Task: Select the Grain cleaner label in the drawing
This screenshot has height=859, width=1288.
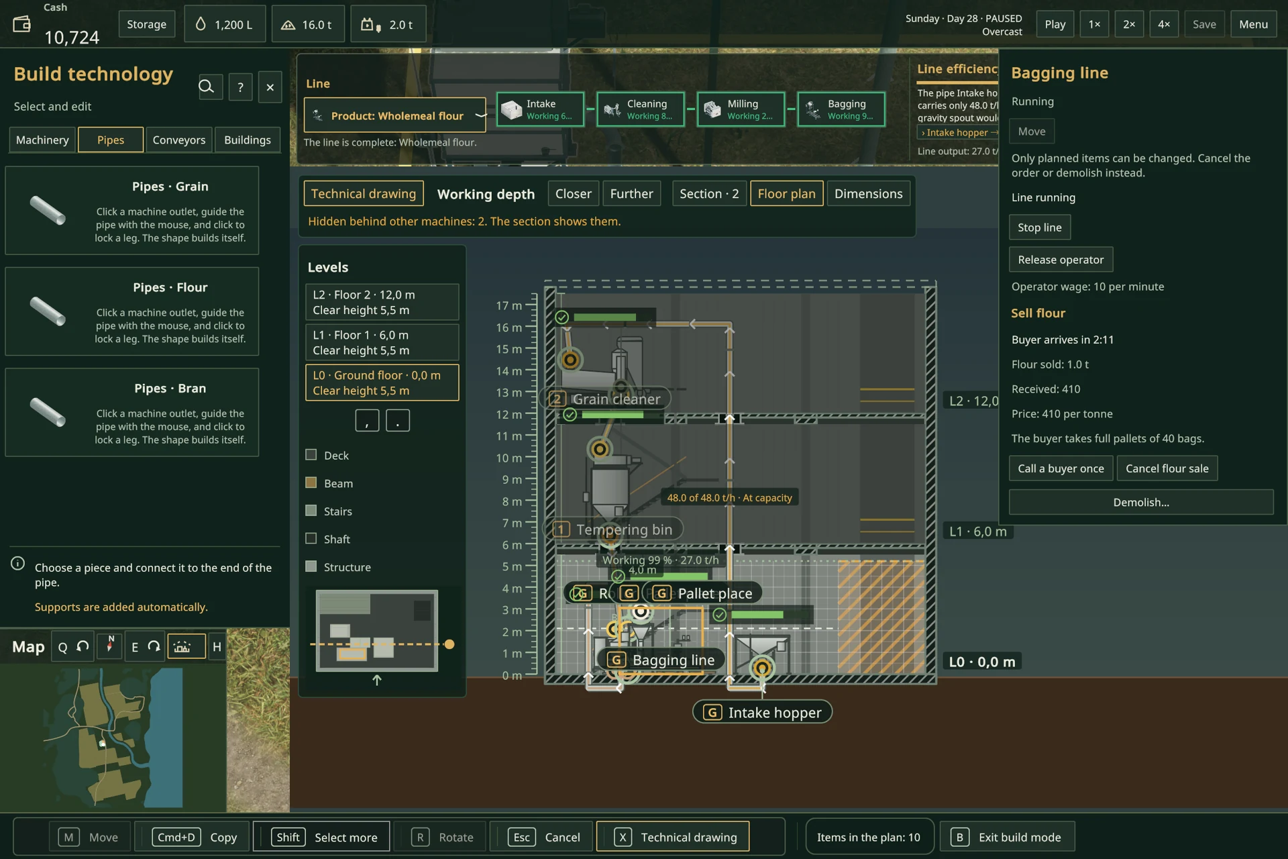Action: click(x=605, y=399)
